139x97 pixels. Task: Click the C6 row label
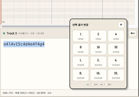[3, 22]
